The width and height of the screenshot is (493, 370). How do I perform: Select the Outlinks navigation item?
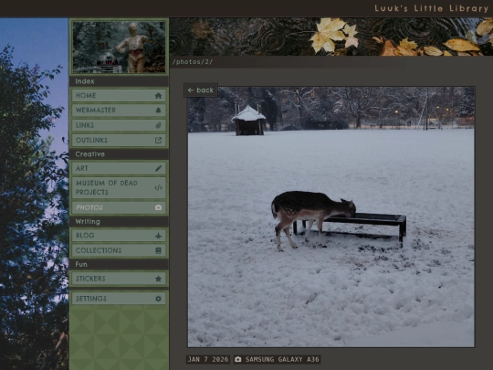(119, 141)
